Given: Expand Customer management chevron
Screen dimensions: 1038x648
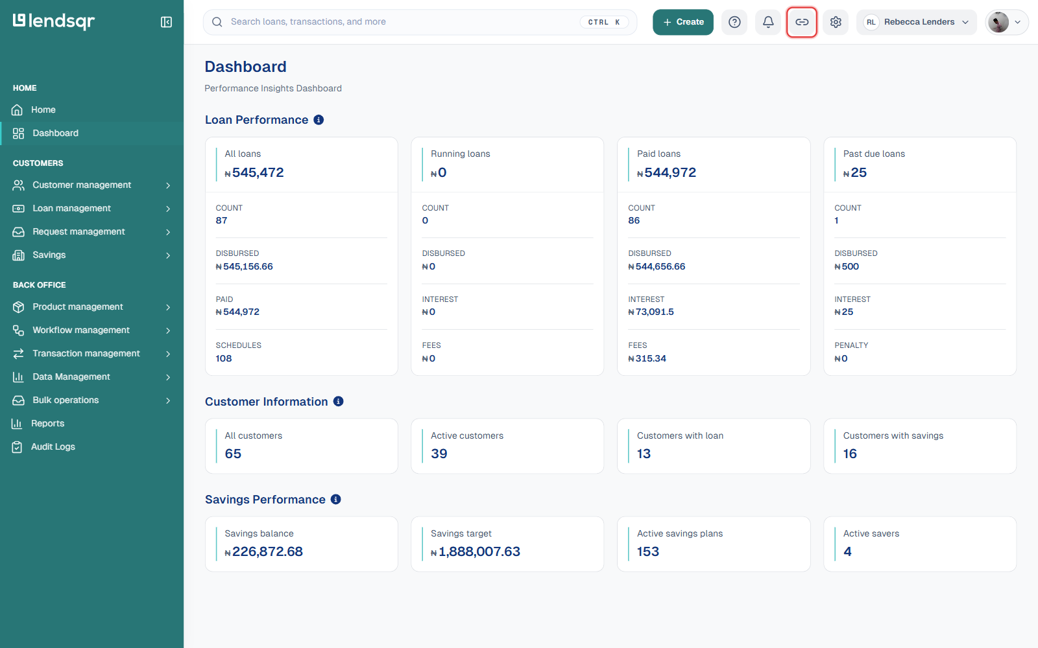Looking at the screenshot, I should click(x=168, y=185).
